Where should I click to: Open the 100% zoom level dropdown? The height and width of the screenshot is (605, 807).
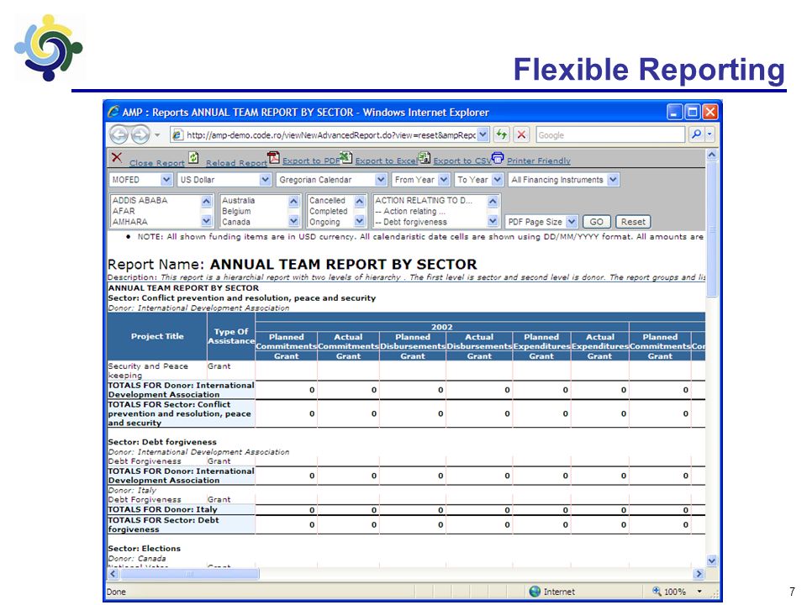point(699,591)
